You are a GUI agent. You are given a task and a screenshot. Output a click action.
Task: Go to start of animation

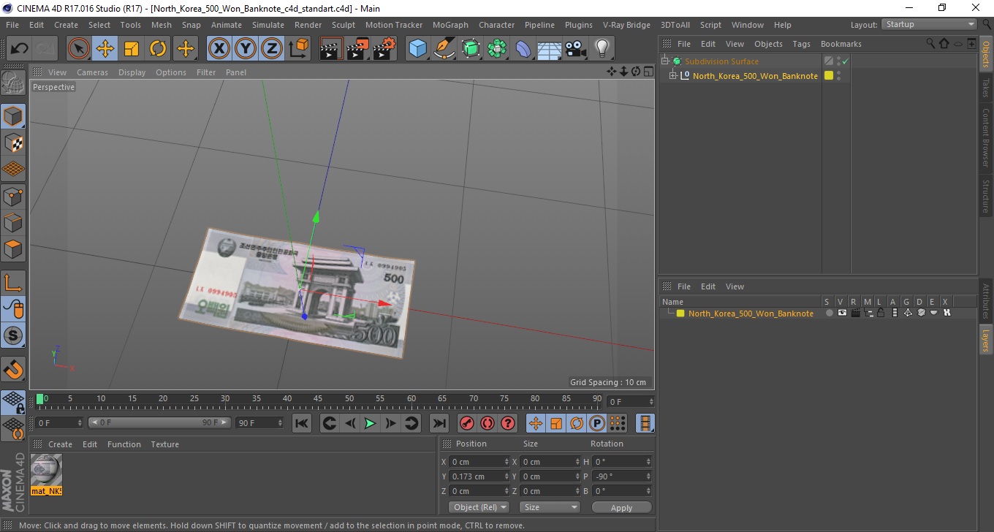302,423
